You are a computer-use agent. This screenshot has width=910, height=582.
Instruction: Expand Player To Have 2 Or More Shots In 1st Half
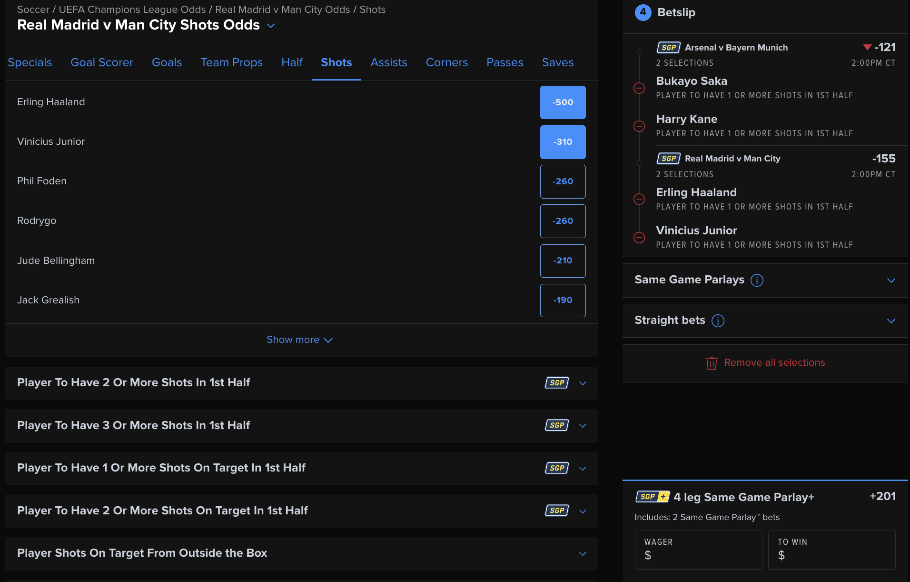tap(583, 383)
